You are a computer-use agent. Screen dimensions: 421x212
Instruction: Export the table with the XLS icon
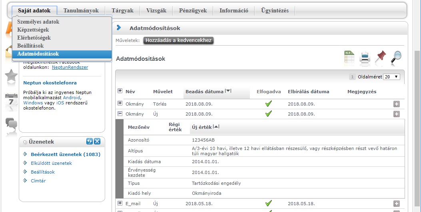pos(349,58)
